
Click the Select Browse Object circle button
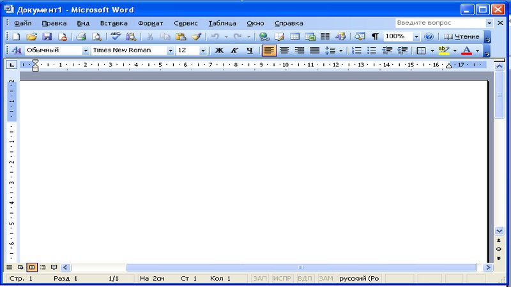click(x=499, y=249)
